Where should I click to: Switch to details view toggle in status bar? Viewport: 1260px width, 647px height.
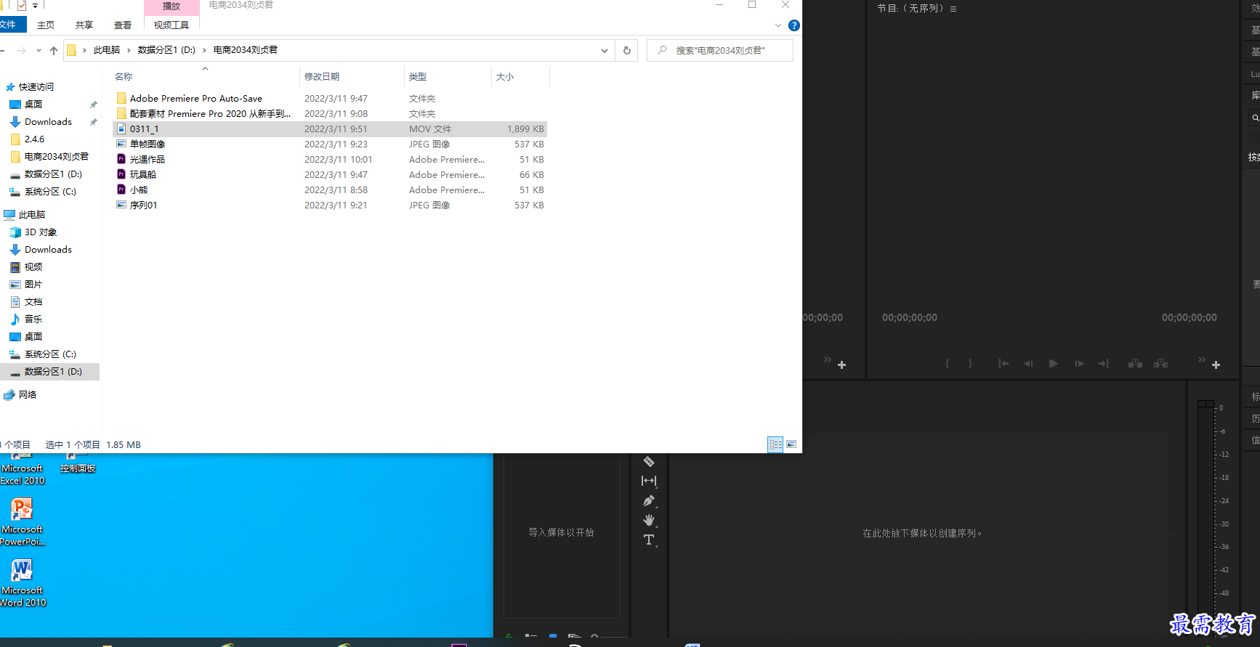[775, 444]
